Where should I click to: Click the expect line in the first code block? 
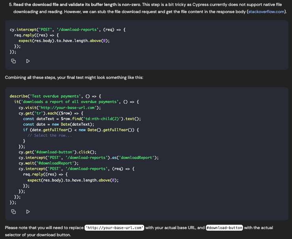(64, 41)
